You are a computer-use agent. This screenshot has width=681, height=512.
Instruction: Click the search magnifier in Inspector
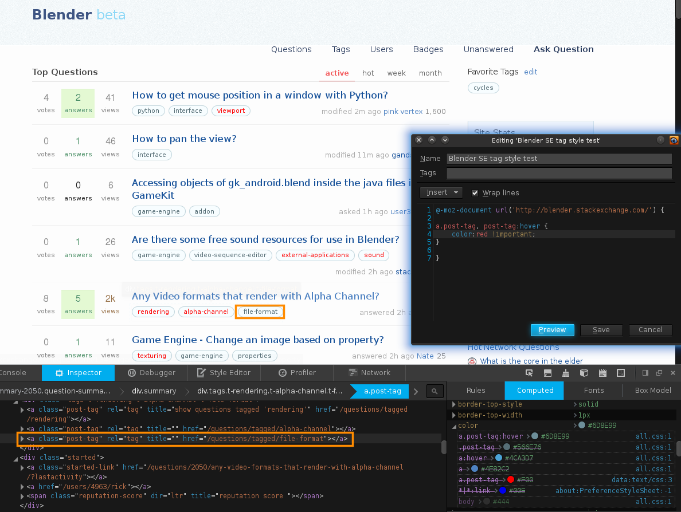pos(435,391)
